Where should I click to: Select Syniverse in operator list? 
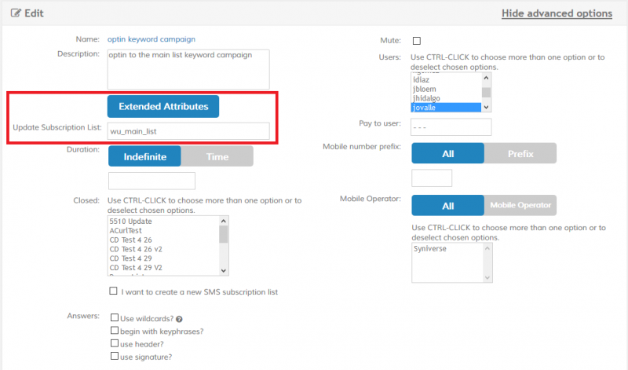coord(430,247)
